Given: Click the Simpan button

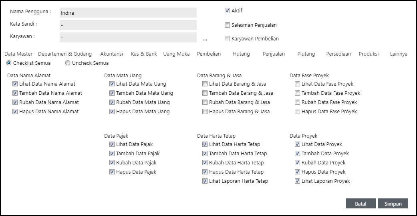Looking at the screenshot, I should coord(393,204).
